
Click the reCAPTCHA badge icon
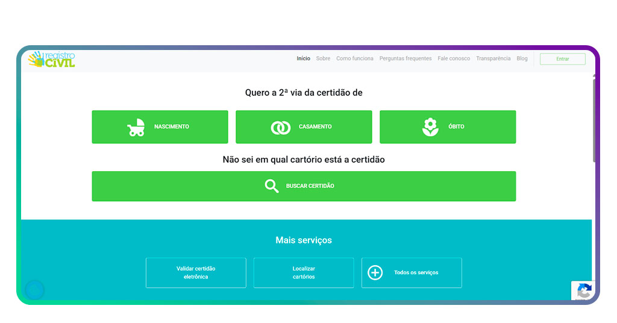pos(583,290)
